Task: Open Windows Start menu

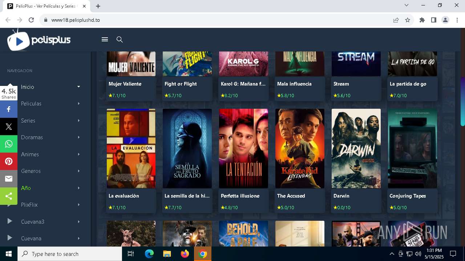Action: tap(9, 254)
